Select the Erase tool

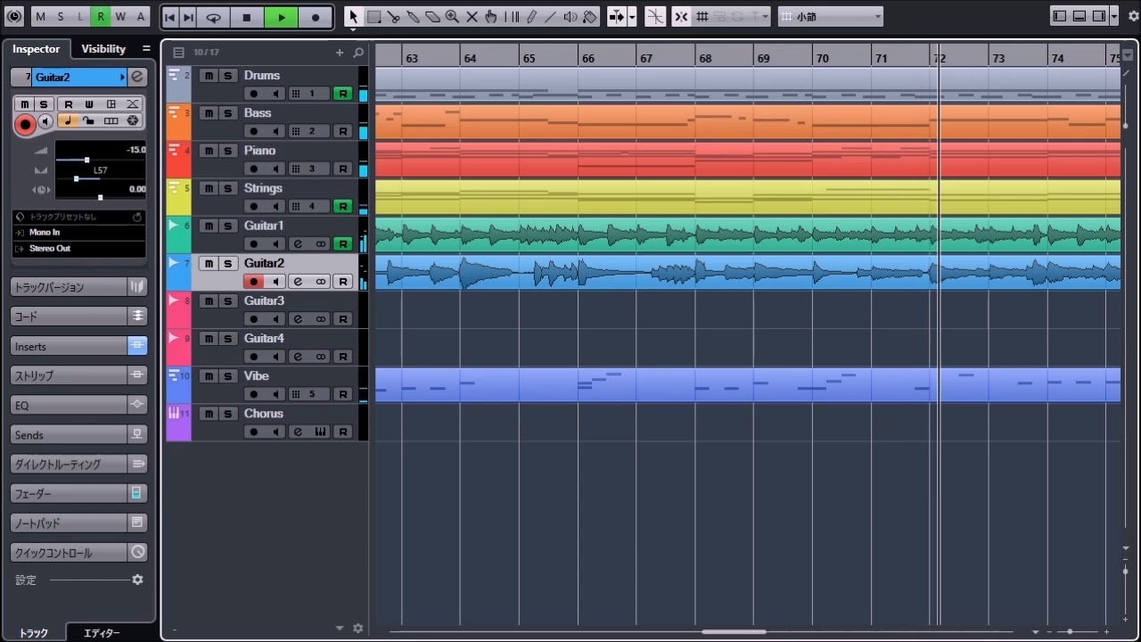pos(432,17)
